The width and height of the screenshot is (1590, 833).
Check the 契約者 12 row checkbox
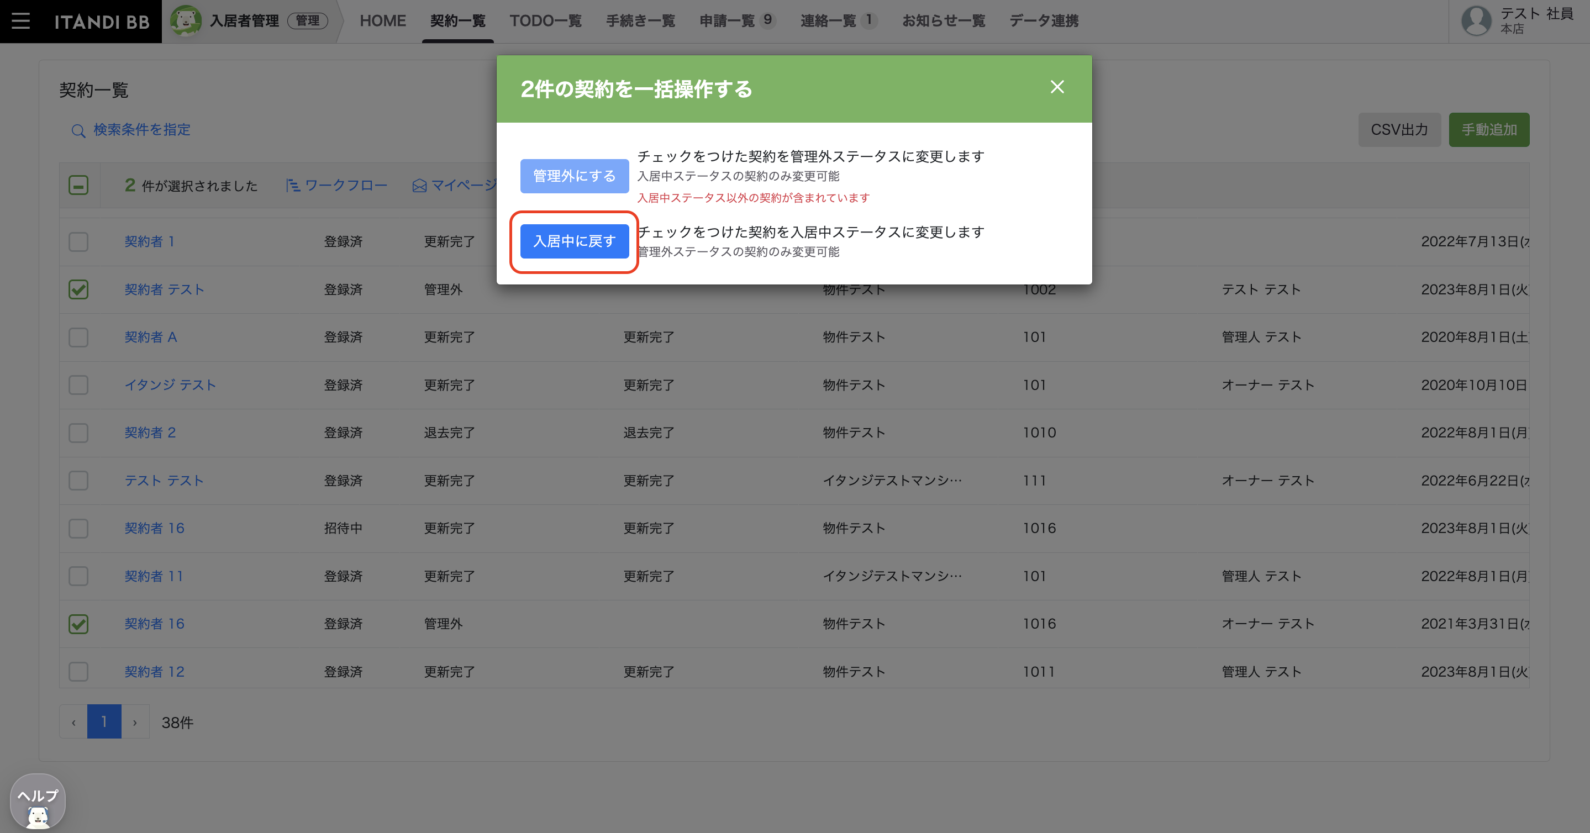point(78,671)
